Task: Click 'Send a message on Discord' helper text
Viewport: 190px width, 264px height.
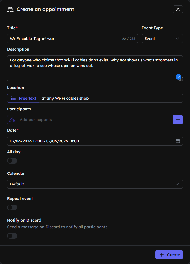Action: pyautogui.click(x=57, y=227)
